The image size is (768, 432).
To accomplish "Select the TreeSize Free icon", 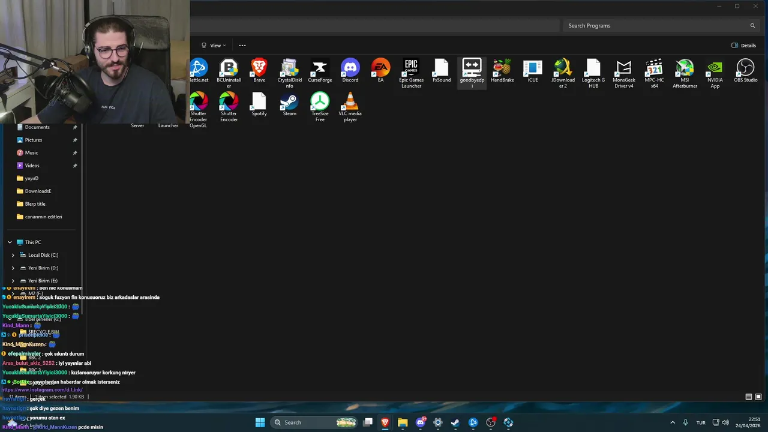I will [x=320, y=107].
